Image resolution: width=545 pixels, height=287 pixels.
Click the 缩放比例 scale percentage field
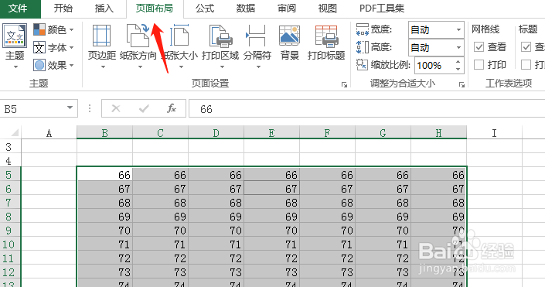434,66
